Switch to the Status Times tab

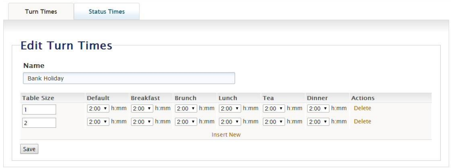[x=106, y=12]
